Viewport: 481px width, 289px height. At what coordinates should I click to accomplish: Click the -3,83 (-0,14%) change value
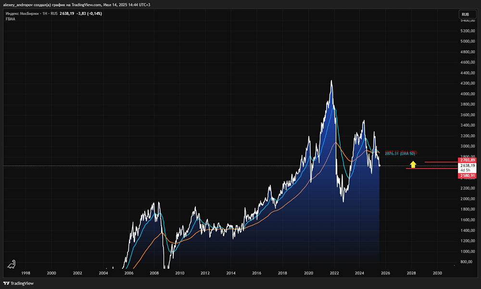pyautogui.click(x=89, y=13)
